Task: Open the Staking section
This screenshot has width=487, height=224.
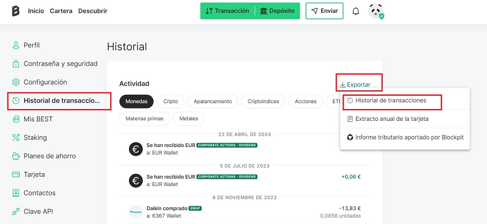Action: [35, 138]
